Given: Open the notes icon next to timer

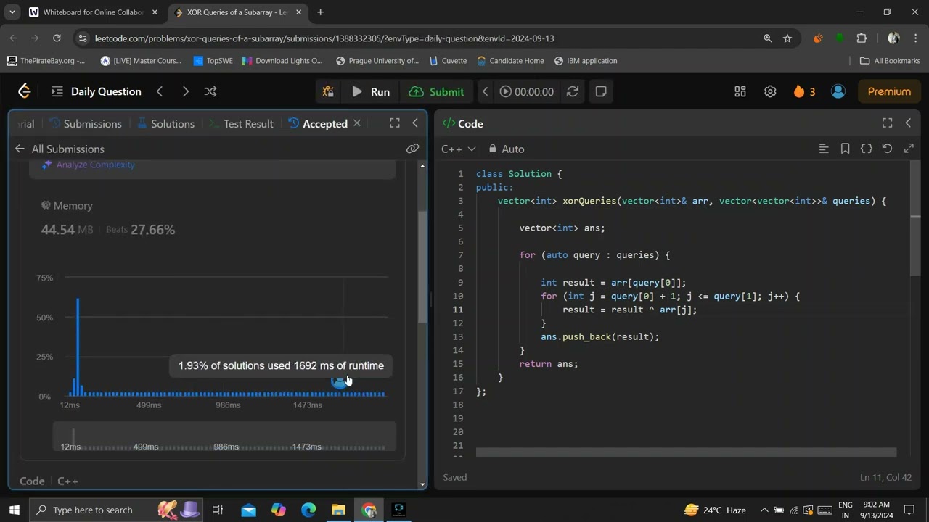Looking at the screenshot, I should point(601,91).
